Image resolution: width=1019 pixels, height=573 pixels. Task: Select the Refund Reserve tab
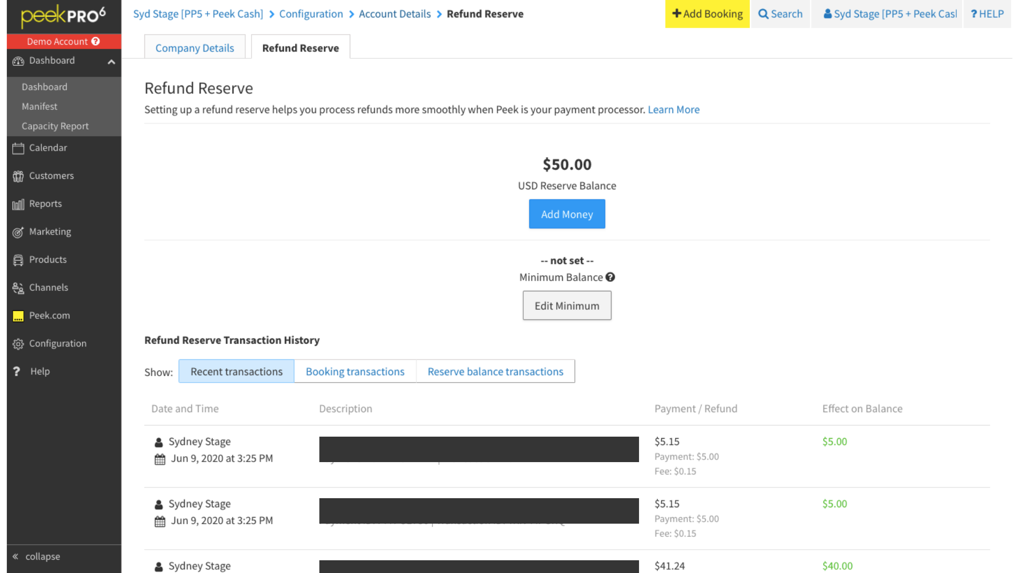(300, 48)
